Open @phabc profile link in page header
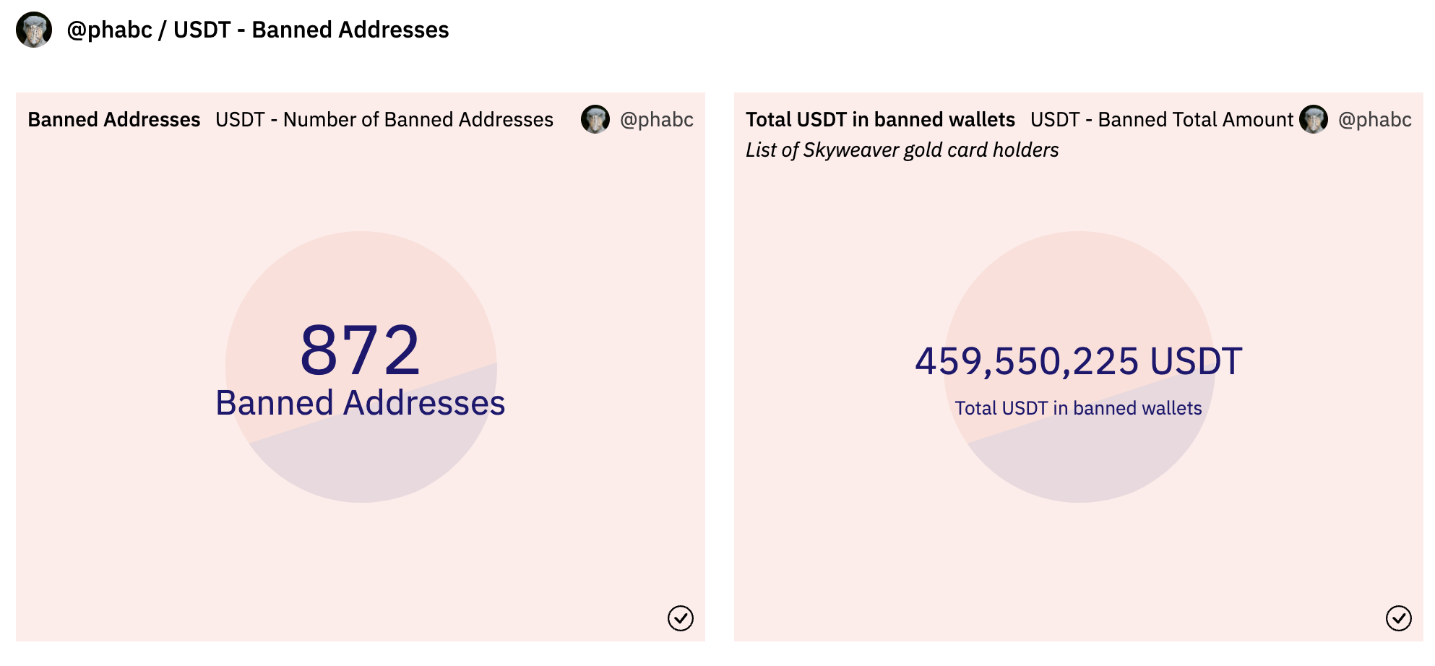This screenshot has height=666, width=1435. point(109,30)
